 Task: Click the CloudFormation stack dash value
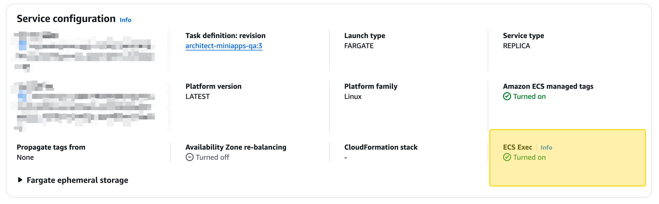click(x=346, y=158)
